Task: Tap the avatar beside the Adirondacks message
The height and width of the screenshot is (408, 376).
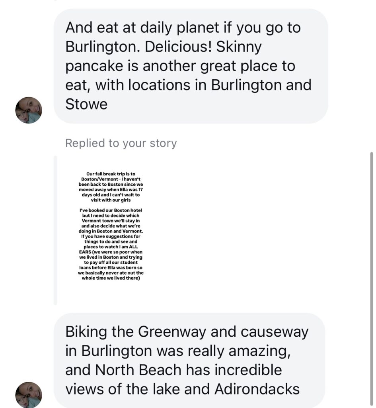Action: tap(28, 394)
